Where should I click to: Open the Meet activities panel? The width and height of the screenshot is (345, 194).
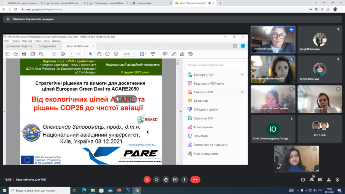pyautogui.click(x=329, y=180)
